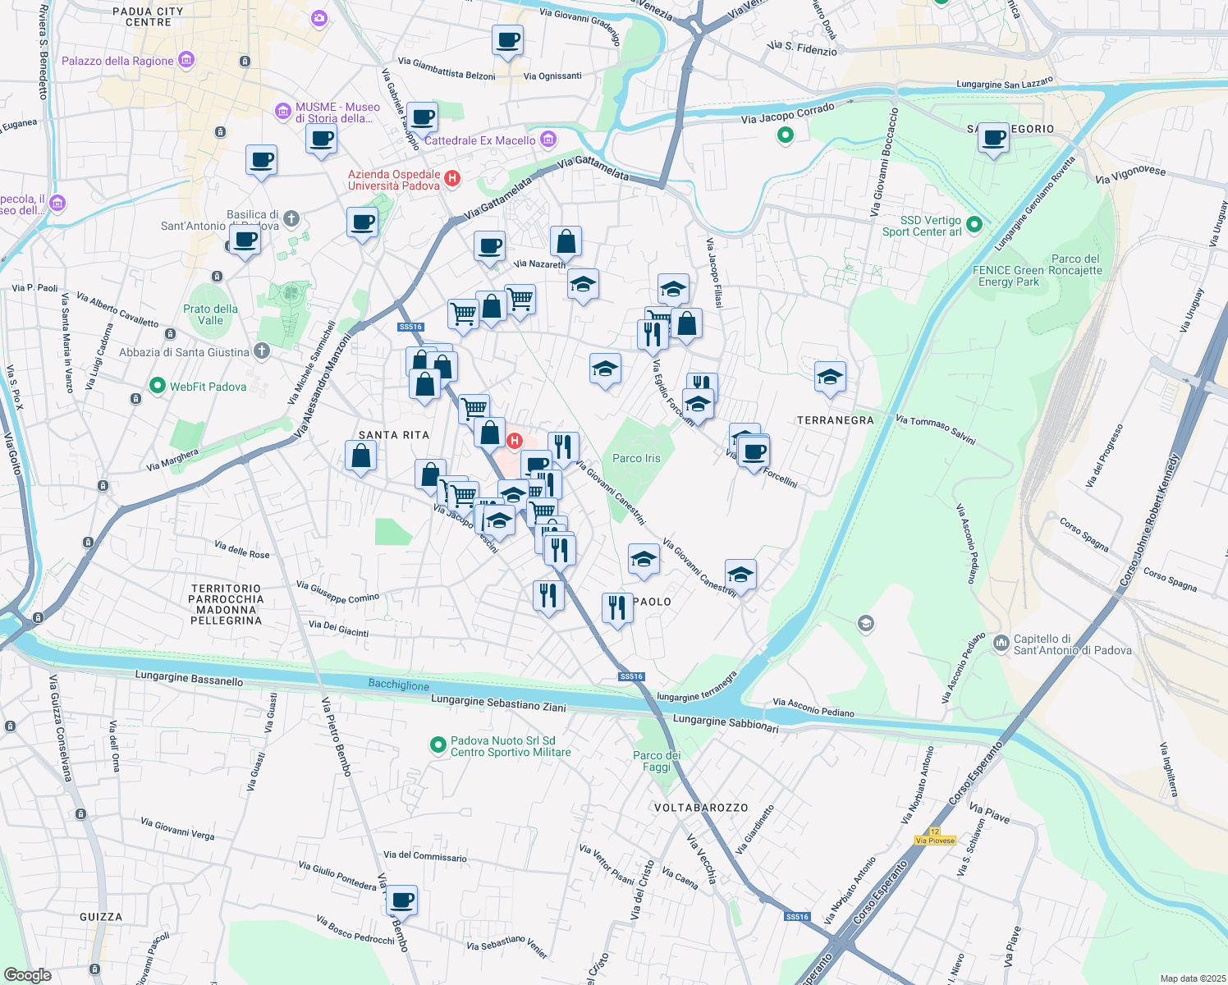Click the green marker on Via Jacopo Corrado
Image resolution: width=1228 pixels, height=985 pixels.
786,135
